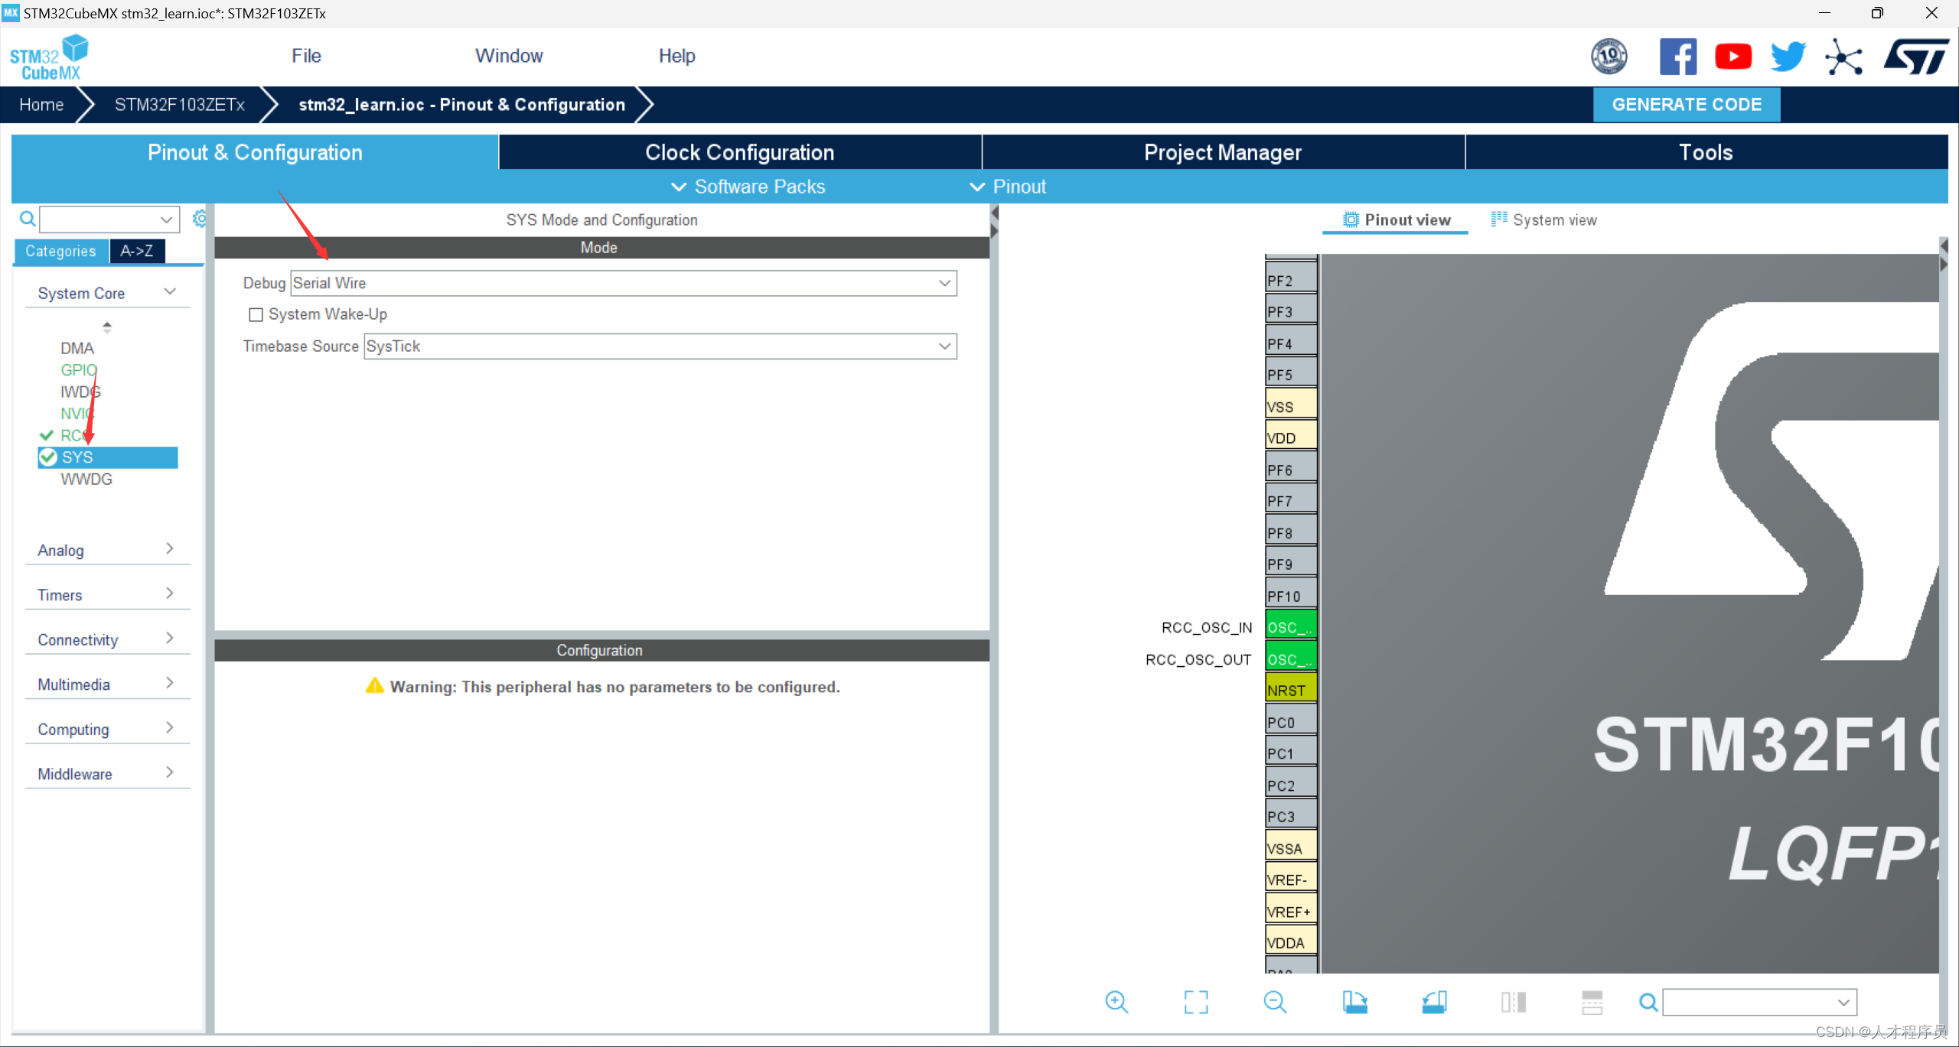Open the Facebook icon link
Viewport: 1959px width, 1047px height.
point(1677,57)
